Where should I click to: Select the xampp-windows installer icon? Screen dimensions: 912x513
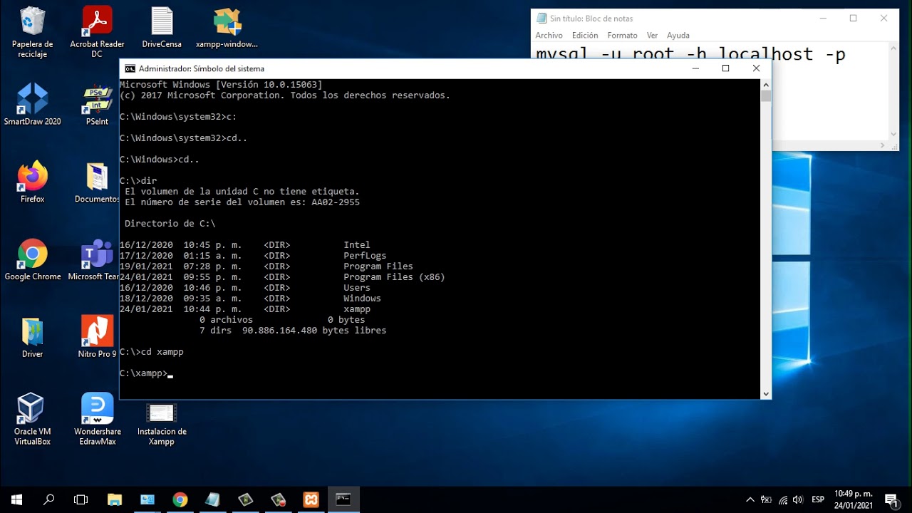point(227,28)
